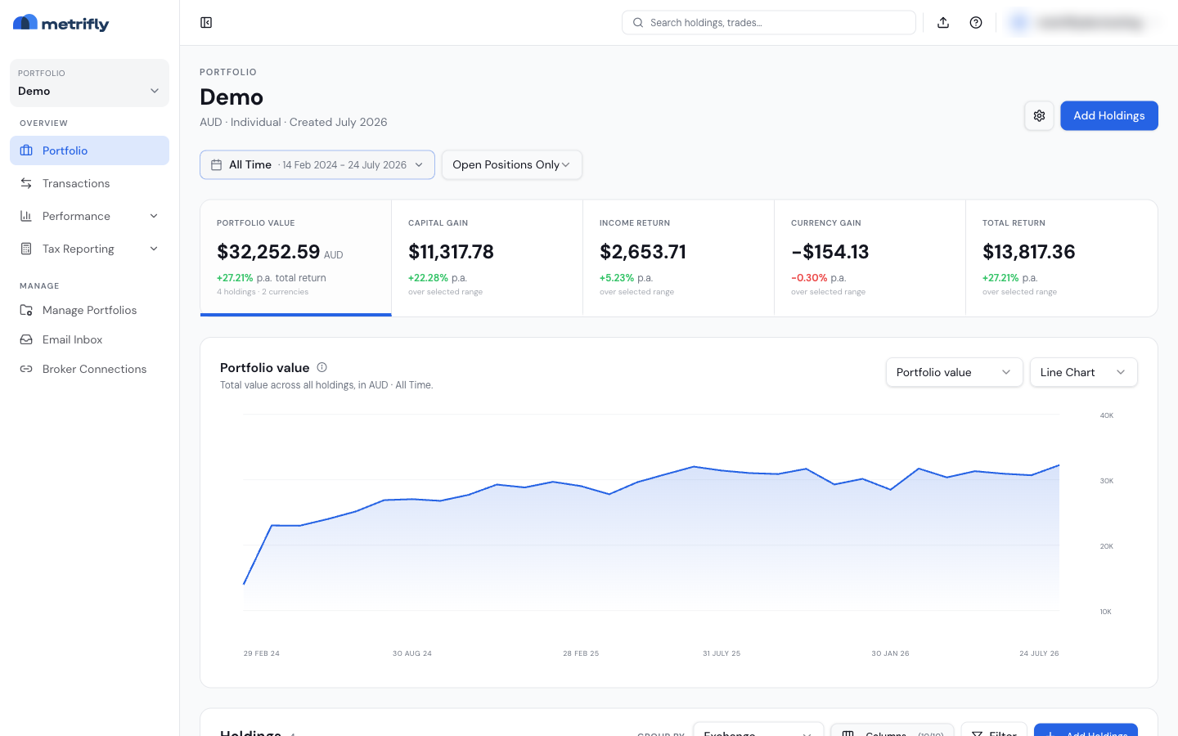
Task: Click the upload/export icon in the top bar
Action: click(943, 23)
